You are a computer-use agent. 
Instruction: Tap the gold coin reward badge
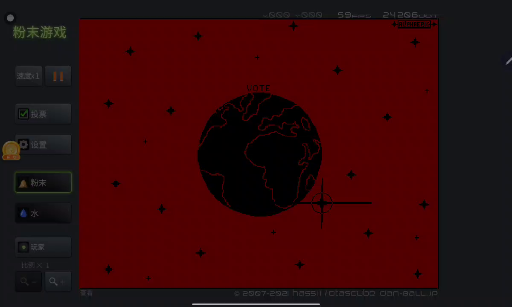[11, 151]
